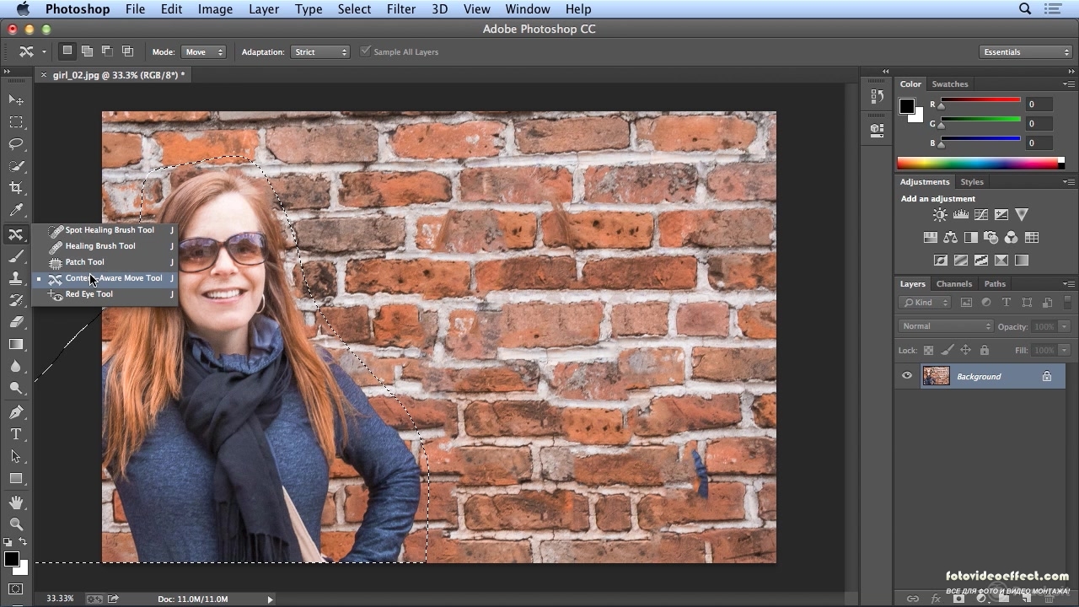1079x607 pixels.
Task: Add a Black & White adjustment
Action: pos(971,238)
